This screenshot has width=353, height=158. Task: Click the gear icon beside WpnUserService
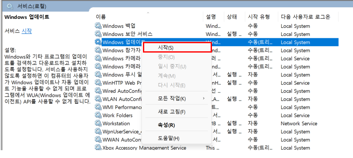tap(98, 131)
